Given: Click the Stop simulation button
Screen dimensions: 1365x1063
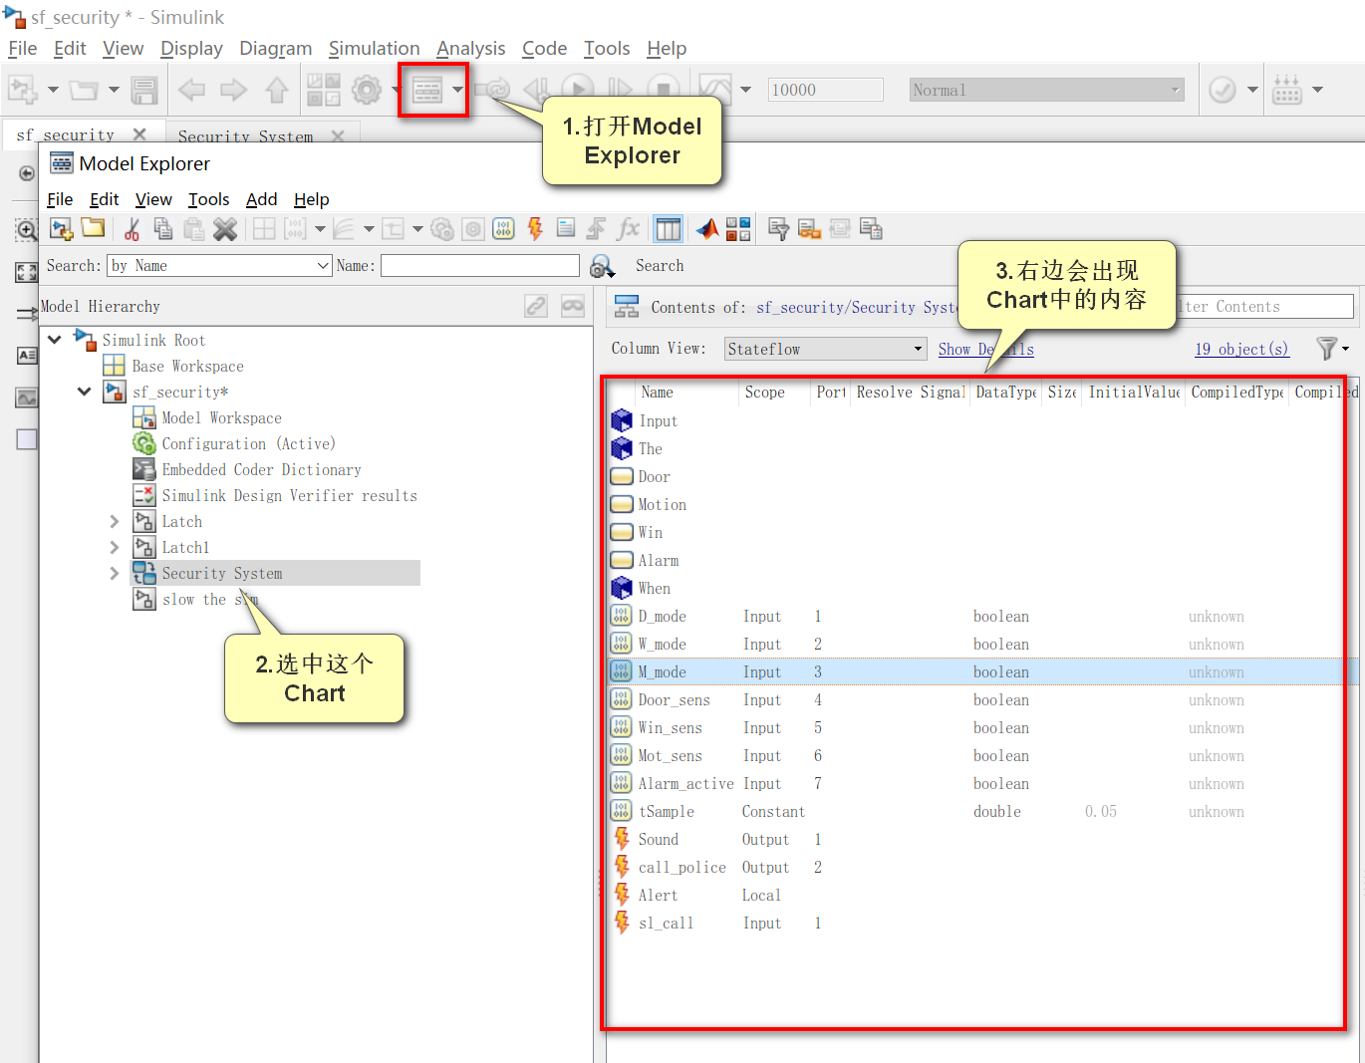Looking at the screenshot, I should click(x=664, y=90).
